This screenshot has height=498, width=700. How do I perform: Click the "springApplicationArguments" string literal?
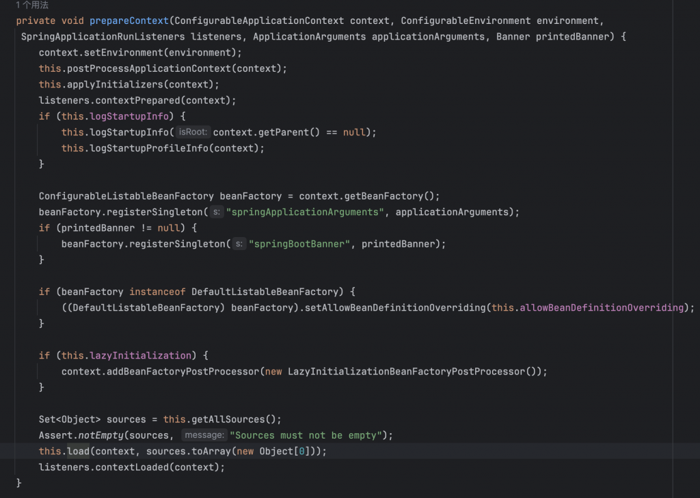[x=305, y=212]
